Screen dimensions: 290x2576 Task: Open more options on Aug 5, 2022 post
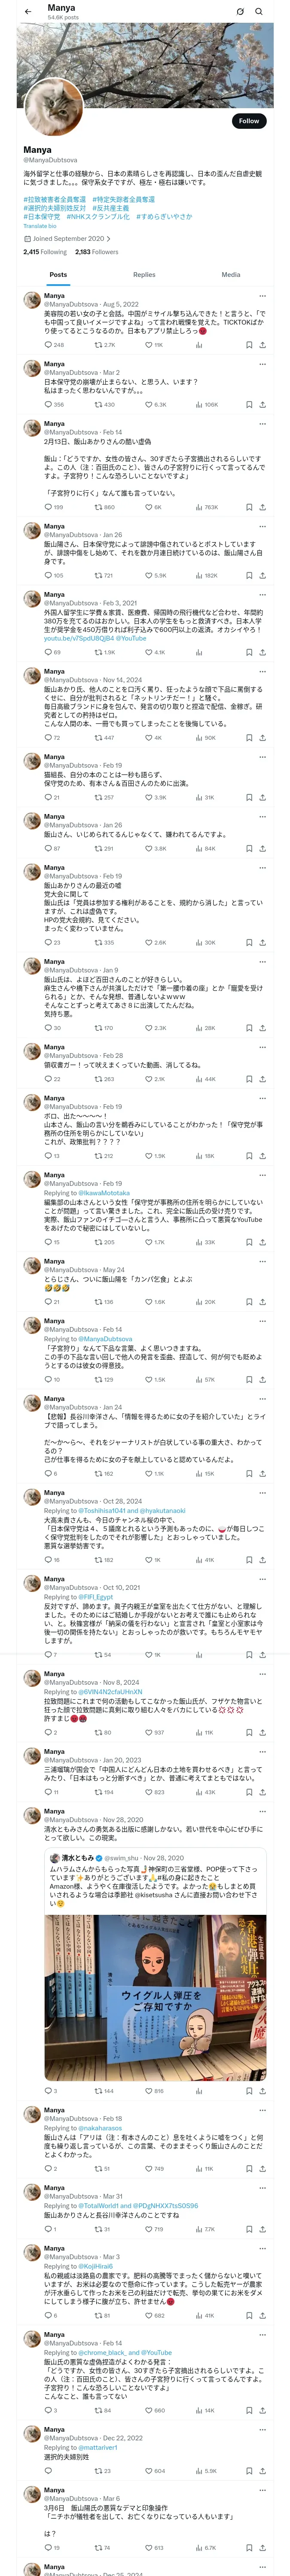262,296
